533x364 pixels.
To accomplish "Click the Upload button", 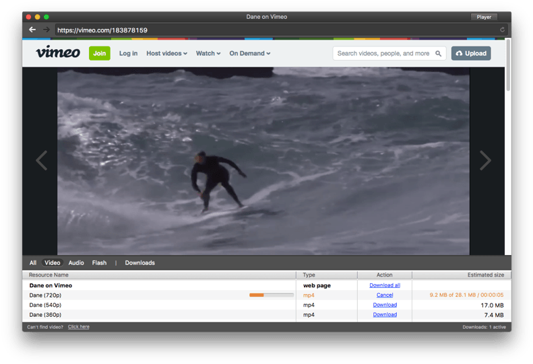I will [471, 53].
